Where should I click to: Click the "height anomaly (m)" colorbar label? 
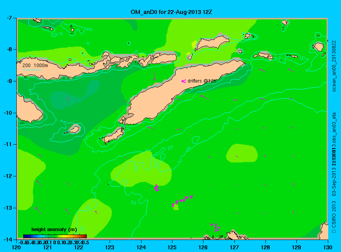click(54, 230)
